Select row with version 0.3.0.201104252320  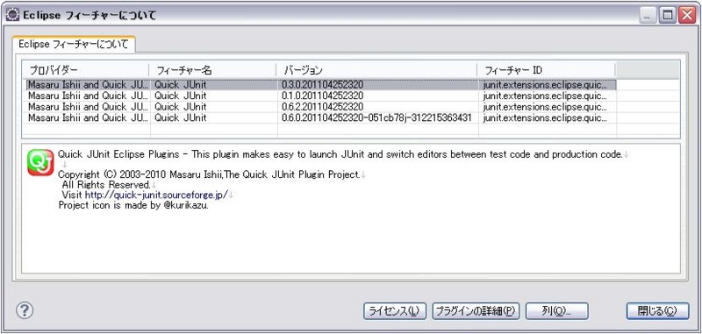[x=321, y=84]
